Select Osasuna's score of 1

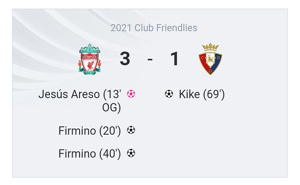click(x=174, y=59)
